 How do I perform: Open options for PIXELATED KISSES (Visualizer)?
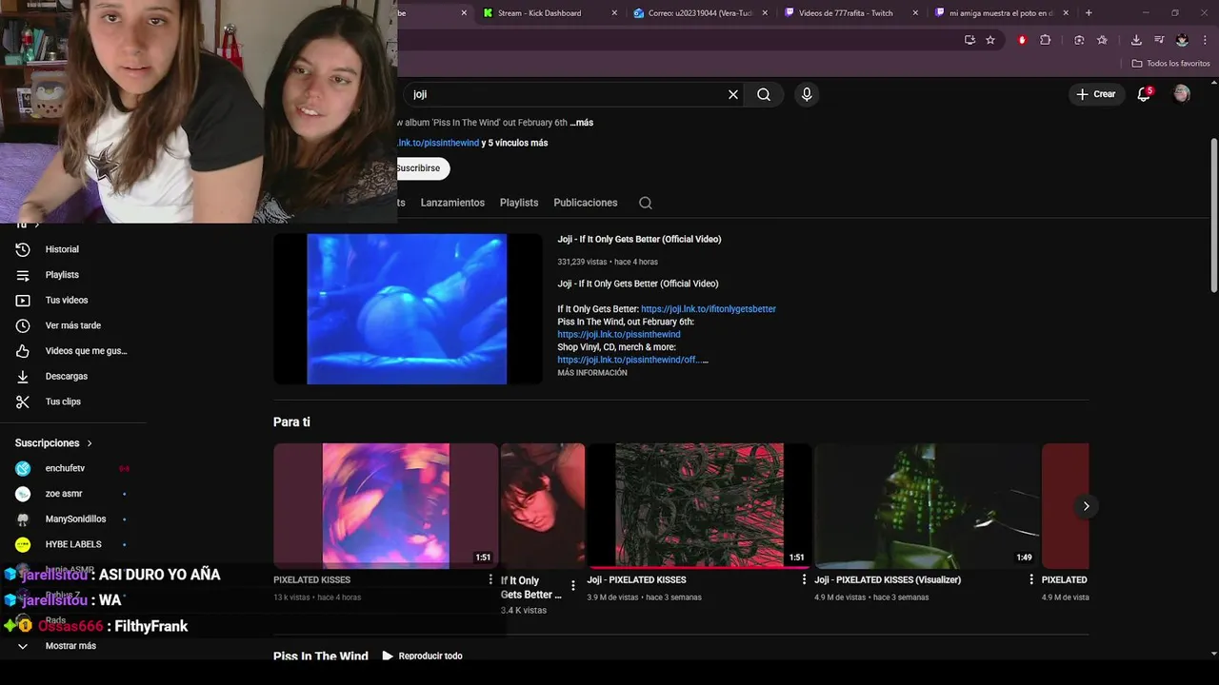pyautogui.click(x=1031, y=579)
